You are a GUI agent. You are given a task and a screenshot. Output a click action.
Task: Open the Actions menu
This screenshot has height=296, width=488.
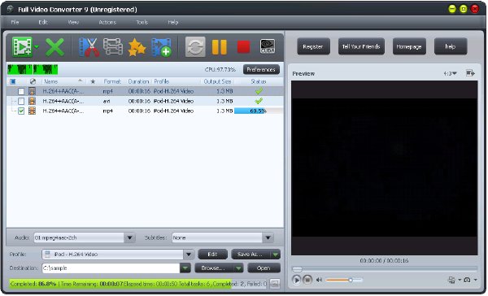coord(107,22)
